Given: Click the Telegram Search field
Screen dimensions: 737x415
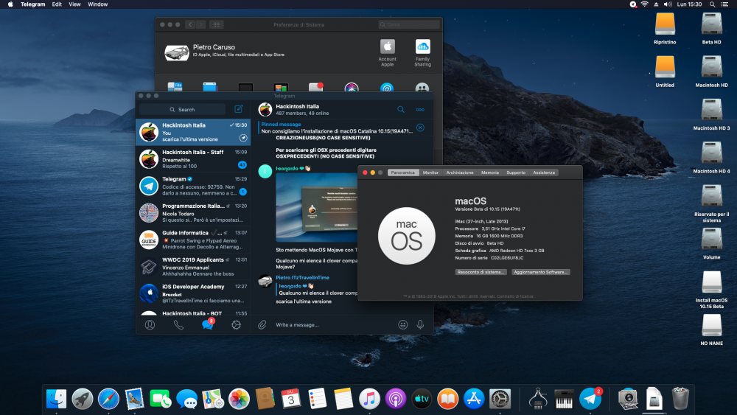Looking at the screenshot, I should (x=182, y=109).
